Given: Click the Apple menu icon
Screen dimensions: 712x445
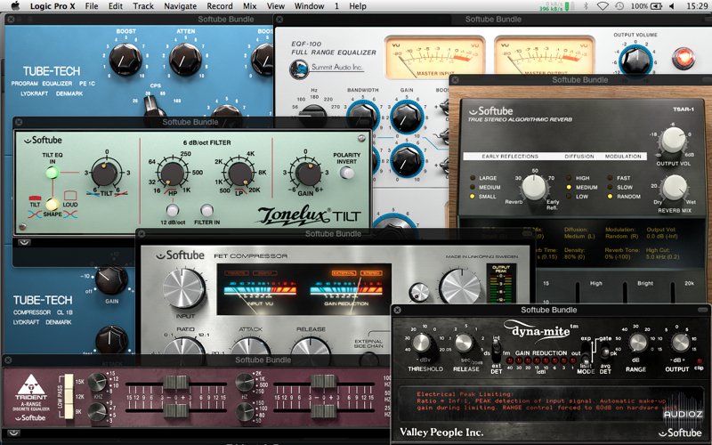Looking at the screenshot, I should tap(15, 6).
